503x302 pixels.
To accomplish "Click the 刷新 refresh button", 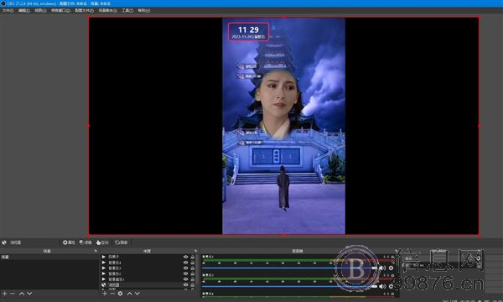I will (x=122, y=242).
